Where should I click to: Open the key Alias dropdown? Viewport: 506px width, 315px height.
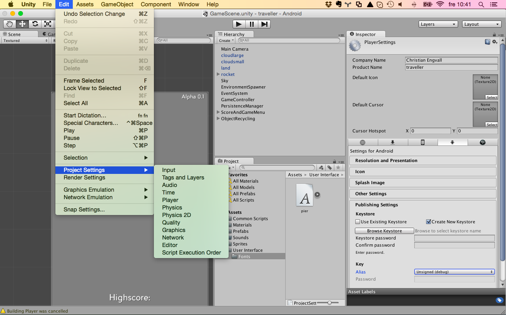click(455, 272)
